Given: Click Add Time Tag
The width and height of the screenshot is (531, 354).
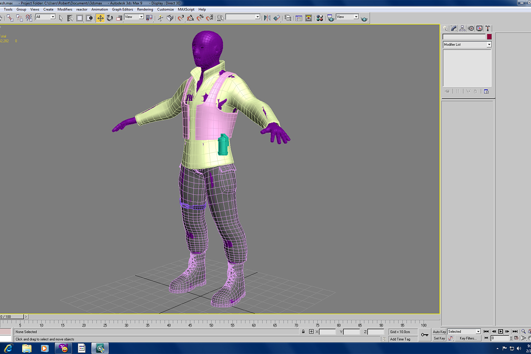Looking at the screenshot, I should 400,339.
